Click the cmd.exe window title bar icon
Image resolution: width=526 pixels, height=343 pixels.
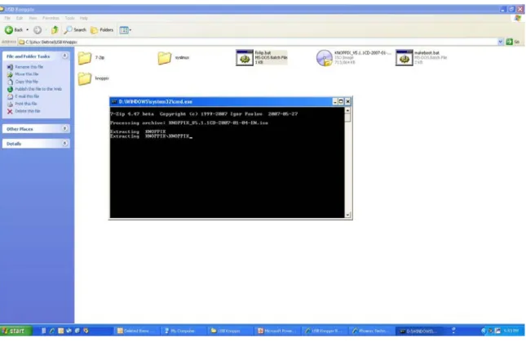click(x=114, y=101)
